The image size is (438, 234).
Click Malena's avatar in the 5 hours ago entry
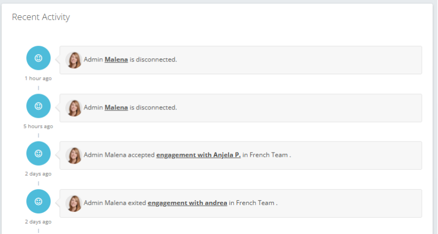(x=74, y=108)
